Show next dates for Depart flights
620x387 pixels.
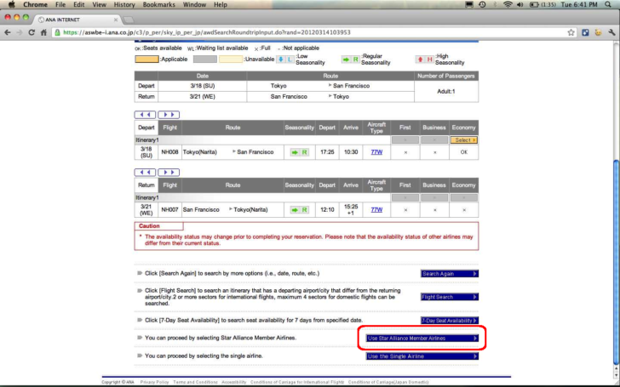tap(169, 115)
